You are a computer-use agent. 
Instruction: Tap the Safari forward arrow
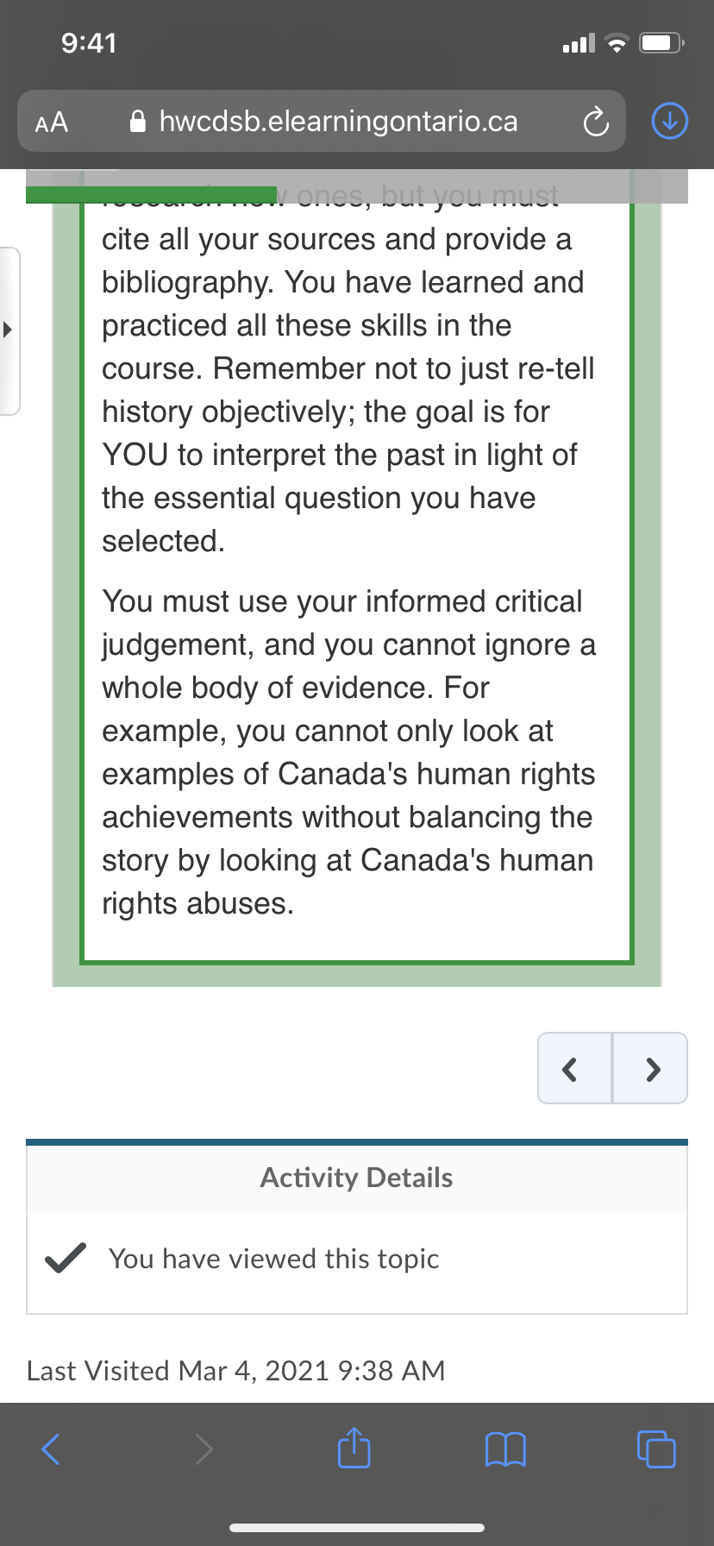(204, 1449)
